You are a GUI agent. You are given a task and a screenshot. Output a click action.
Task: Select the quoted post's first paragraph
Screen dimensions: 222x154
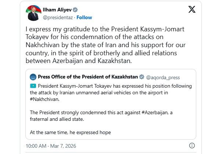[110, 92]
